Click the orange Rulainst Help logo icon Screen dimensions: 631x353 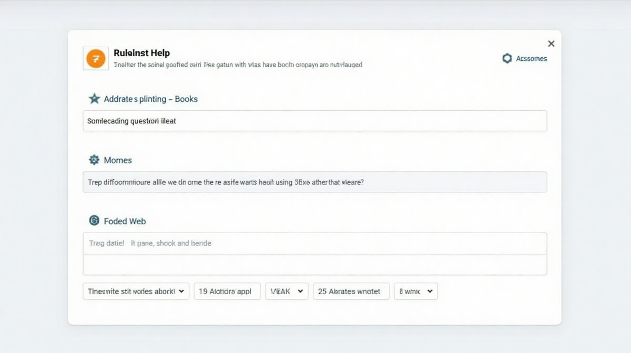click(x=96, y=58)
